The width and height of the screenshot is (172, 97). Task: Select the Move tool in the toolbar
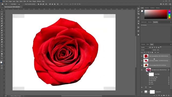point(2,9)
